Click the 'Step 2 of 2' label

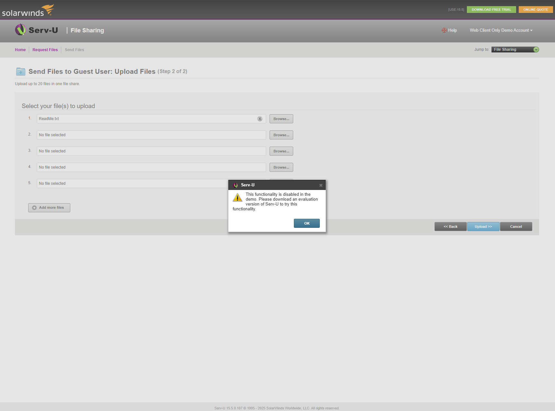(172, 72)
